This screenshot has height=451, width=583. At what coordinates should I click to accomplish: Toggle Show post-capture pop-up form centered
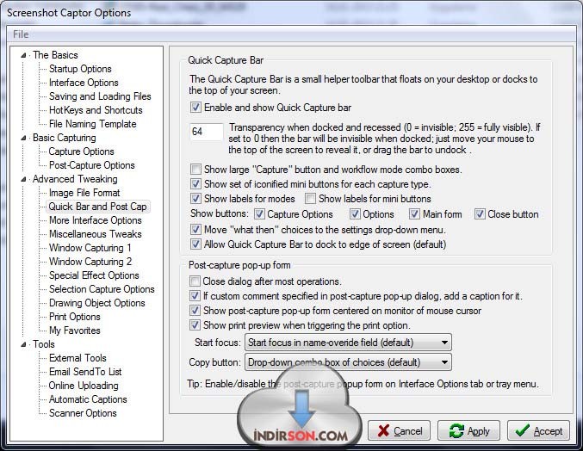[195, 310]
